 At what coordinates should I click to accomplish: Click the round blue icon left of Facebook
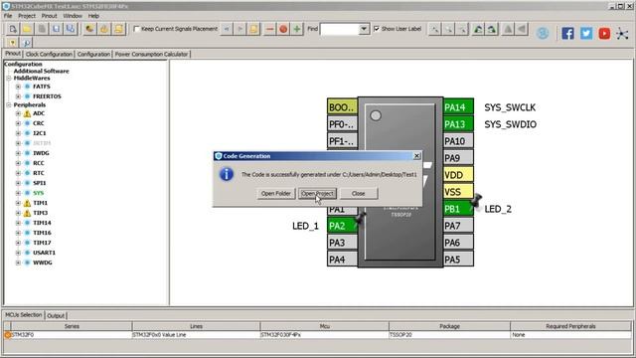coord(543,33)
